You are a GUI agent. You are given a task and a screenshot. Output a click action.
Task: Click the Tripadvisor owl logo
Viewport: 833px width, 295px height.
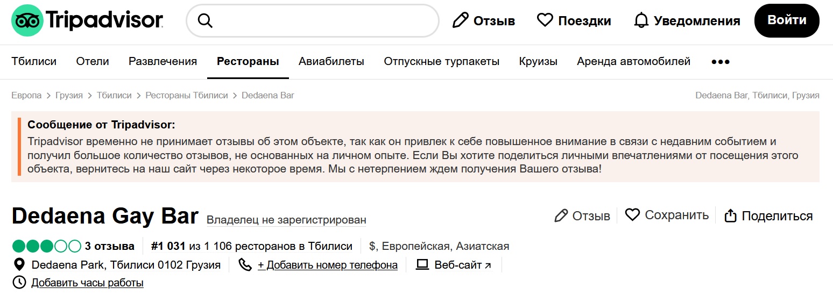click(x=29, y=21)
